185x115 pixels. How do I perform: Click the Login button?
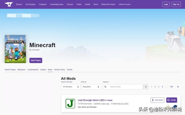[x=166, y=4]
